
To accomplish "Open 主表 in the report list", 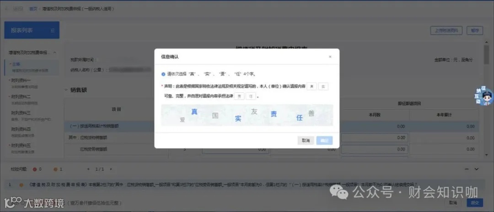I will (x=32, y=67).
